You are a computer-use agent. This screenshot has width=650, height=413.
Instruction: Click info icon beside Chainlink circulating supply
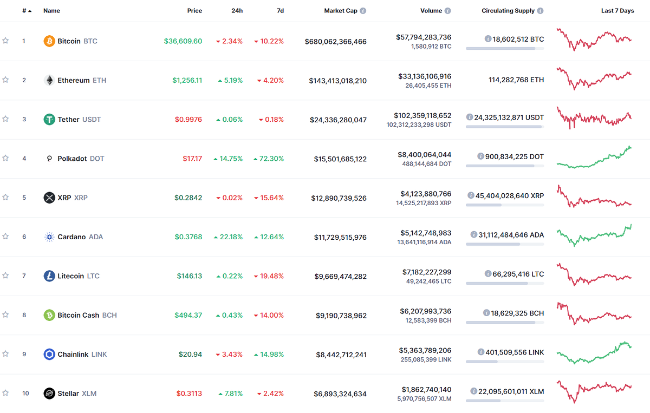[x=481, y=352]
